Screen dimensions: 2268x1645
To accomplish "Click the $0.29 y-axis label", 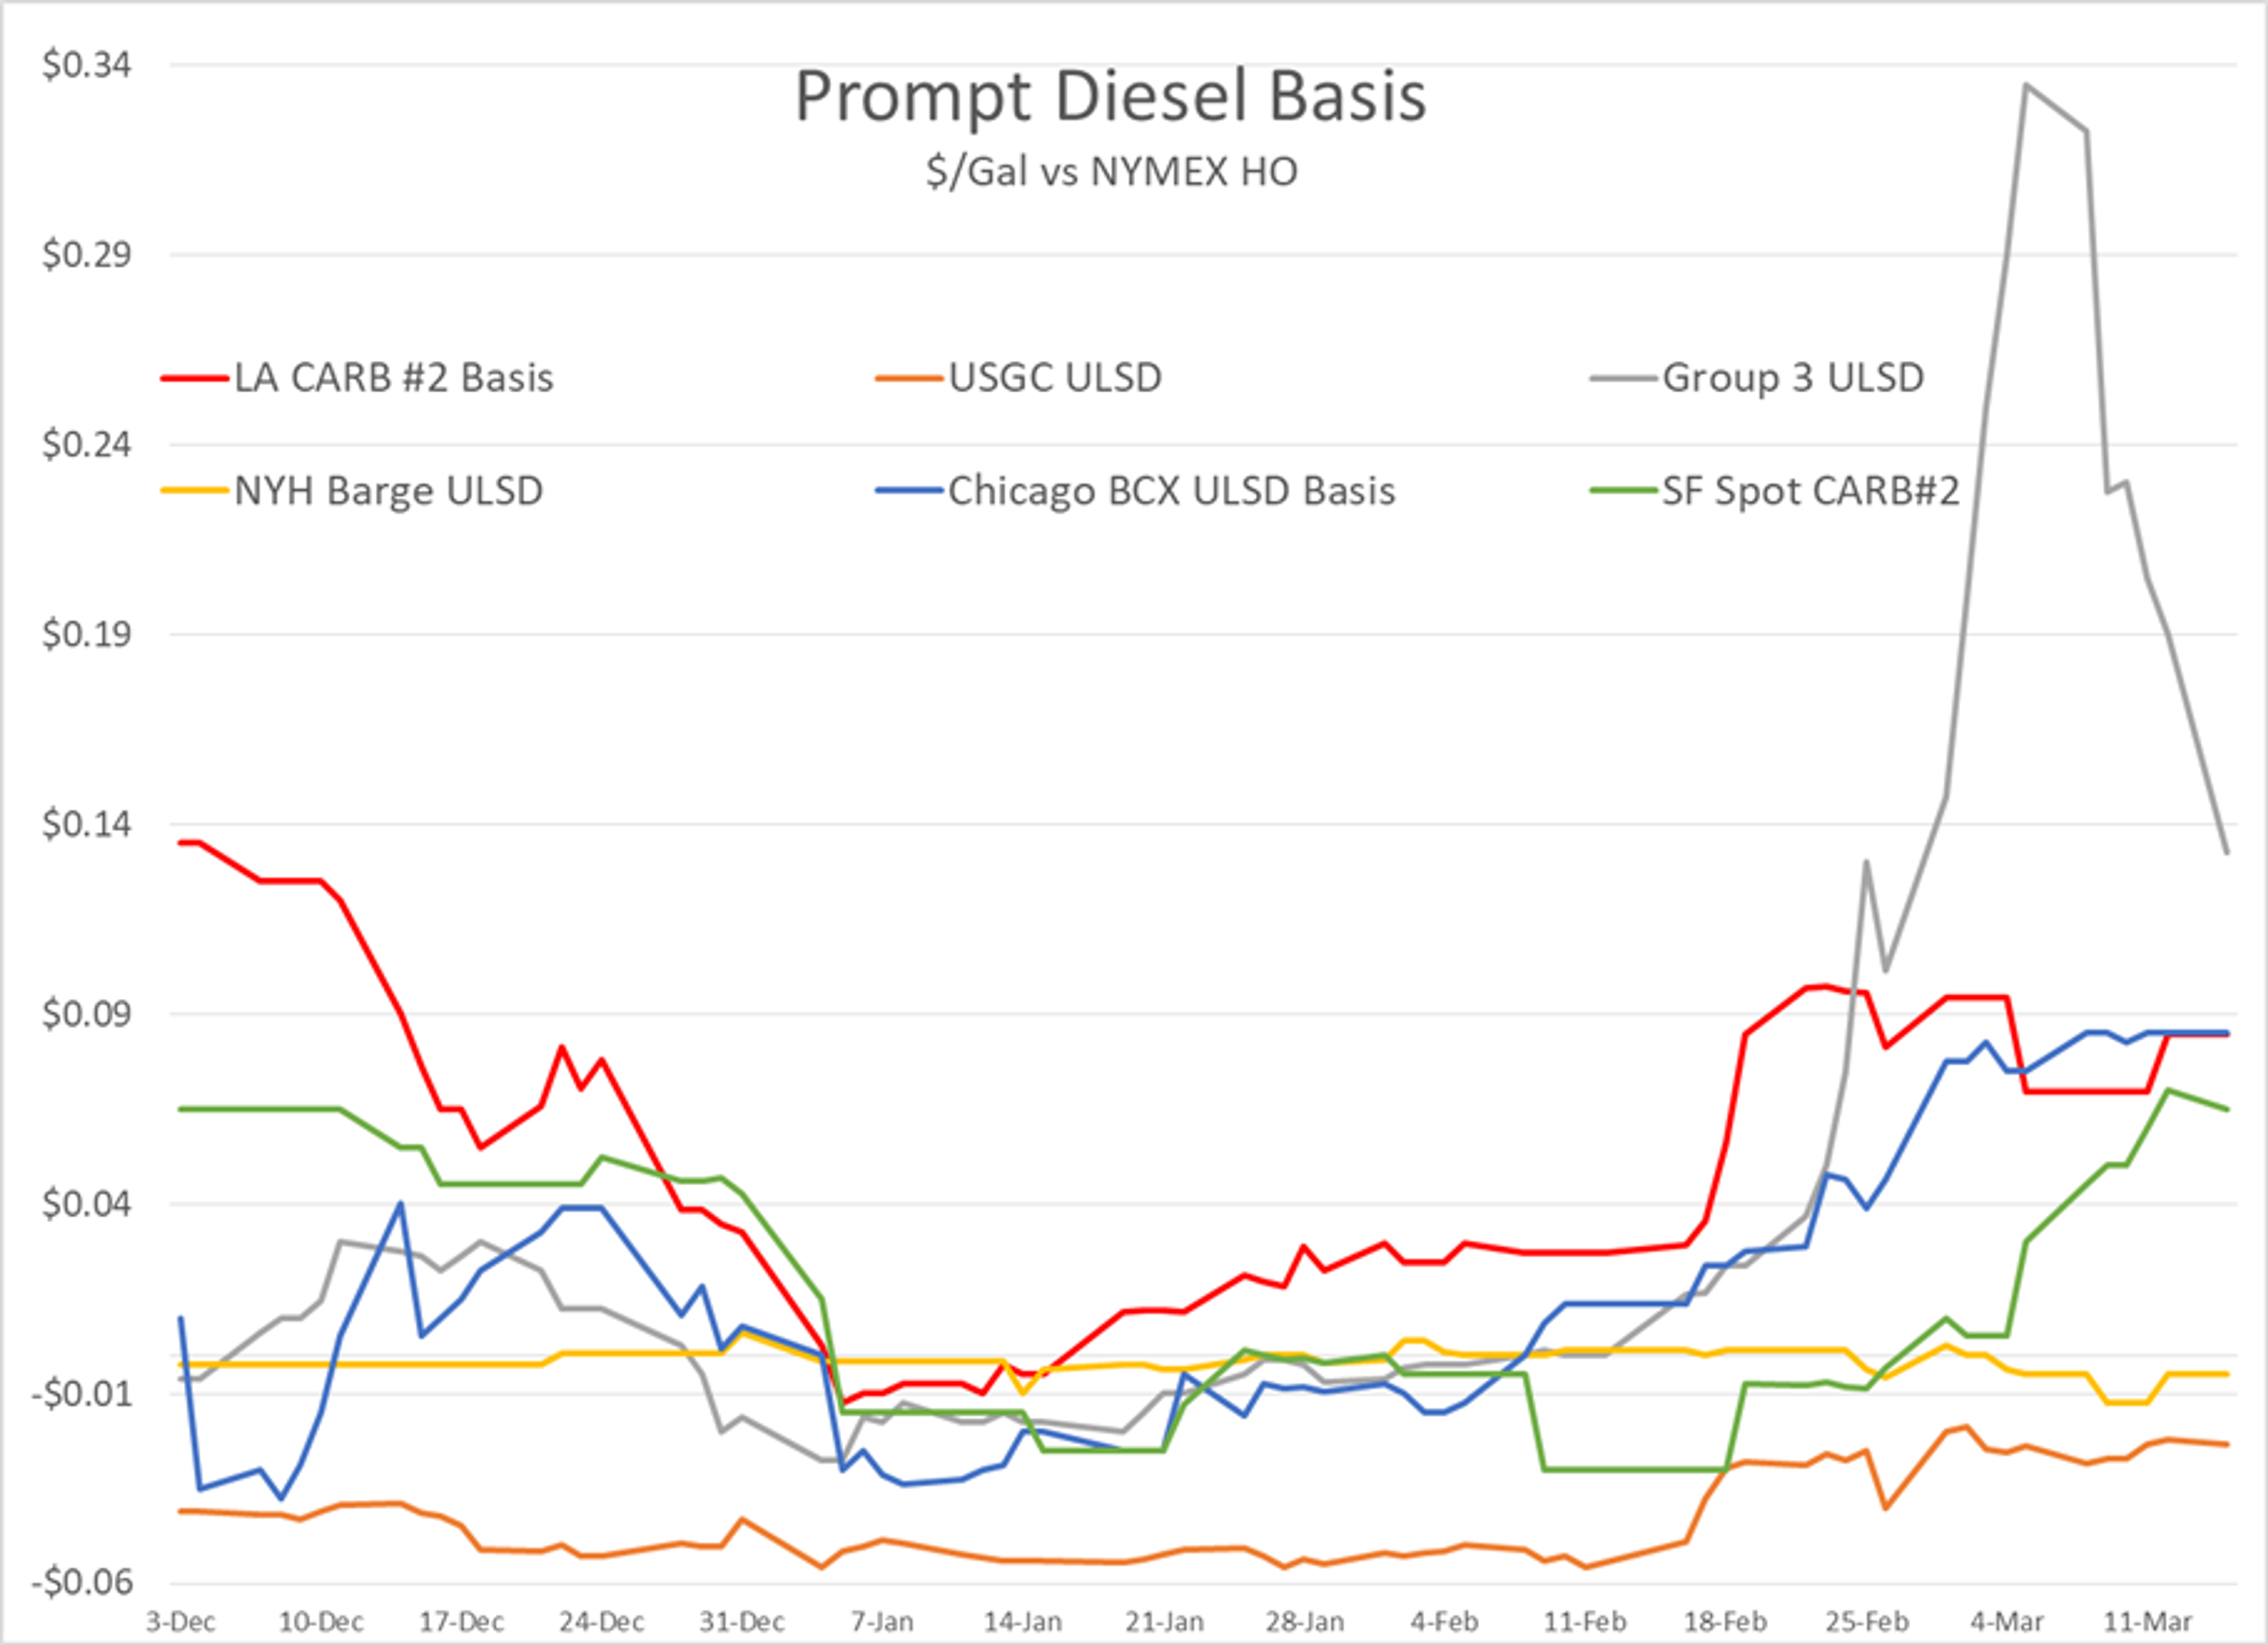I will [x=87, y=255].
